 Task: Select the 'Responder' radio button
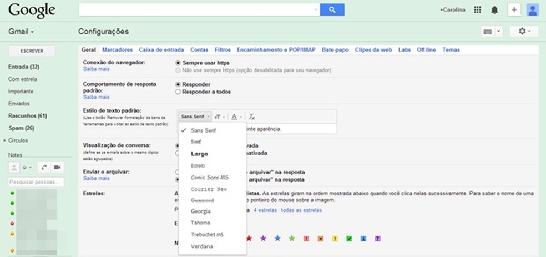(178, 84)
